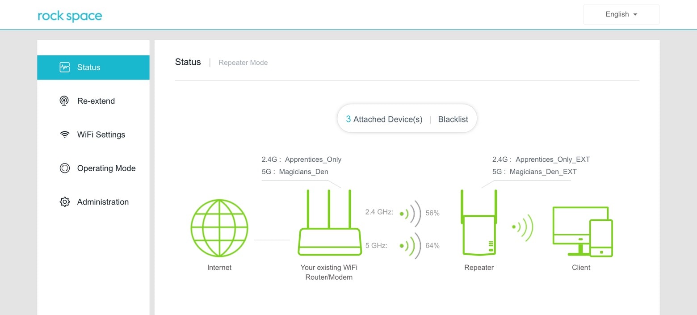Click the 2.4 GHz signal strength icon

click(x=410, y=213)
